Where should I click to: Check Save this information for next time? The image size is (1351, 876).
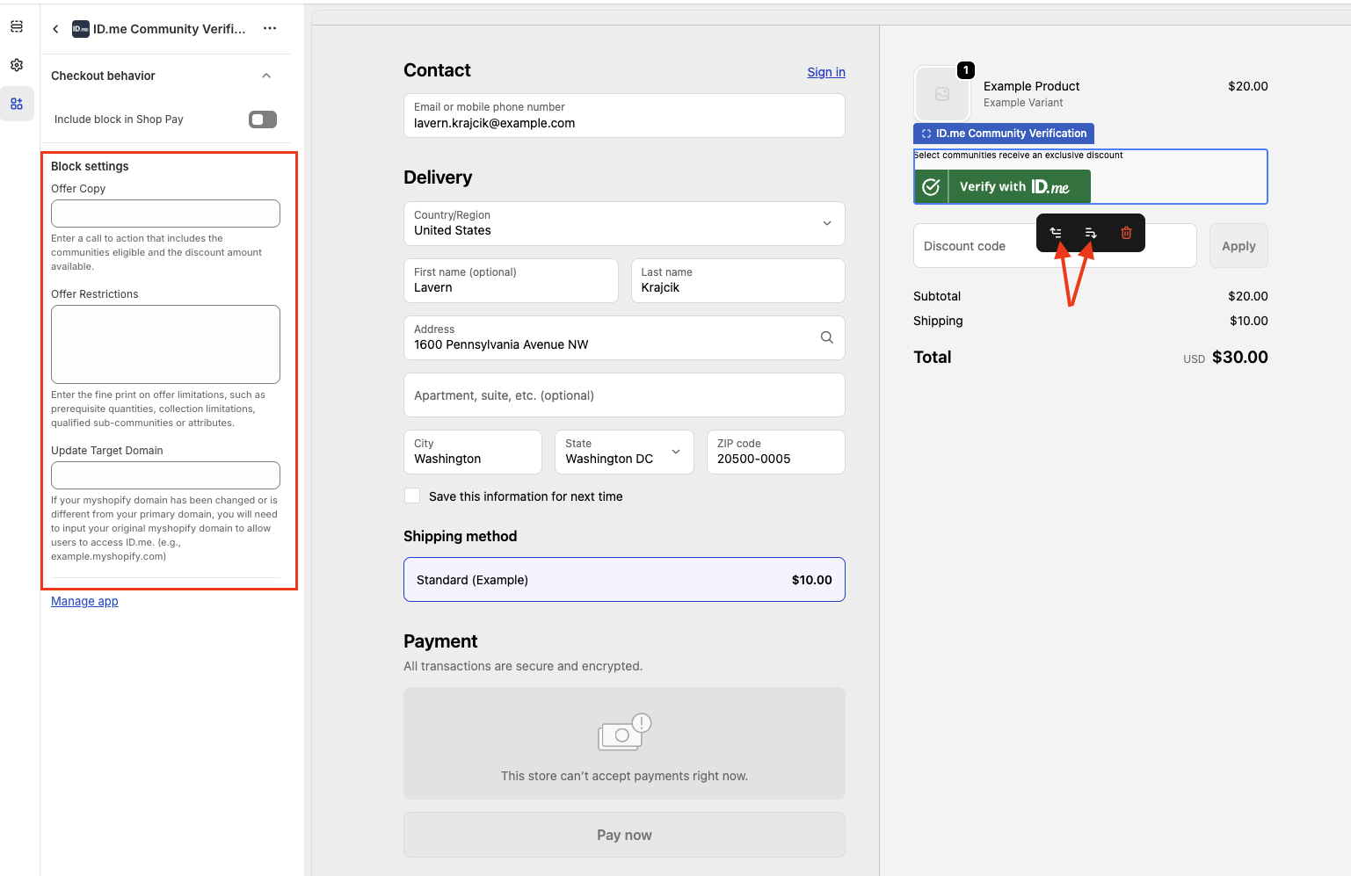[412, 496]
